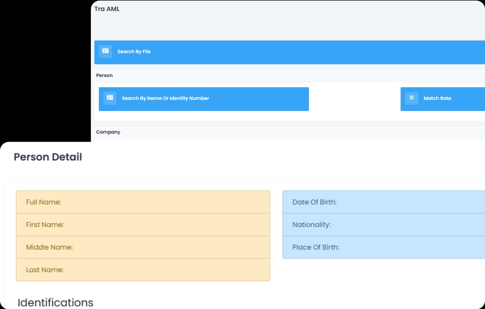Image resolution: width=485 pixels, height=309 pixels.
Task: Click the percent icon next to Match Rate
Action: (411, 98)
